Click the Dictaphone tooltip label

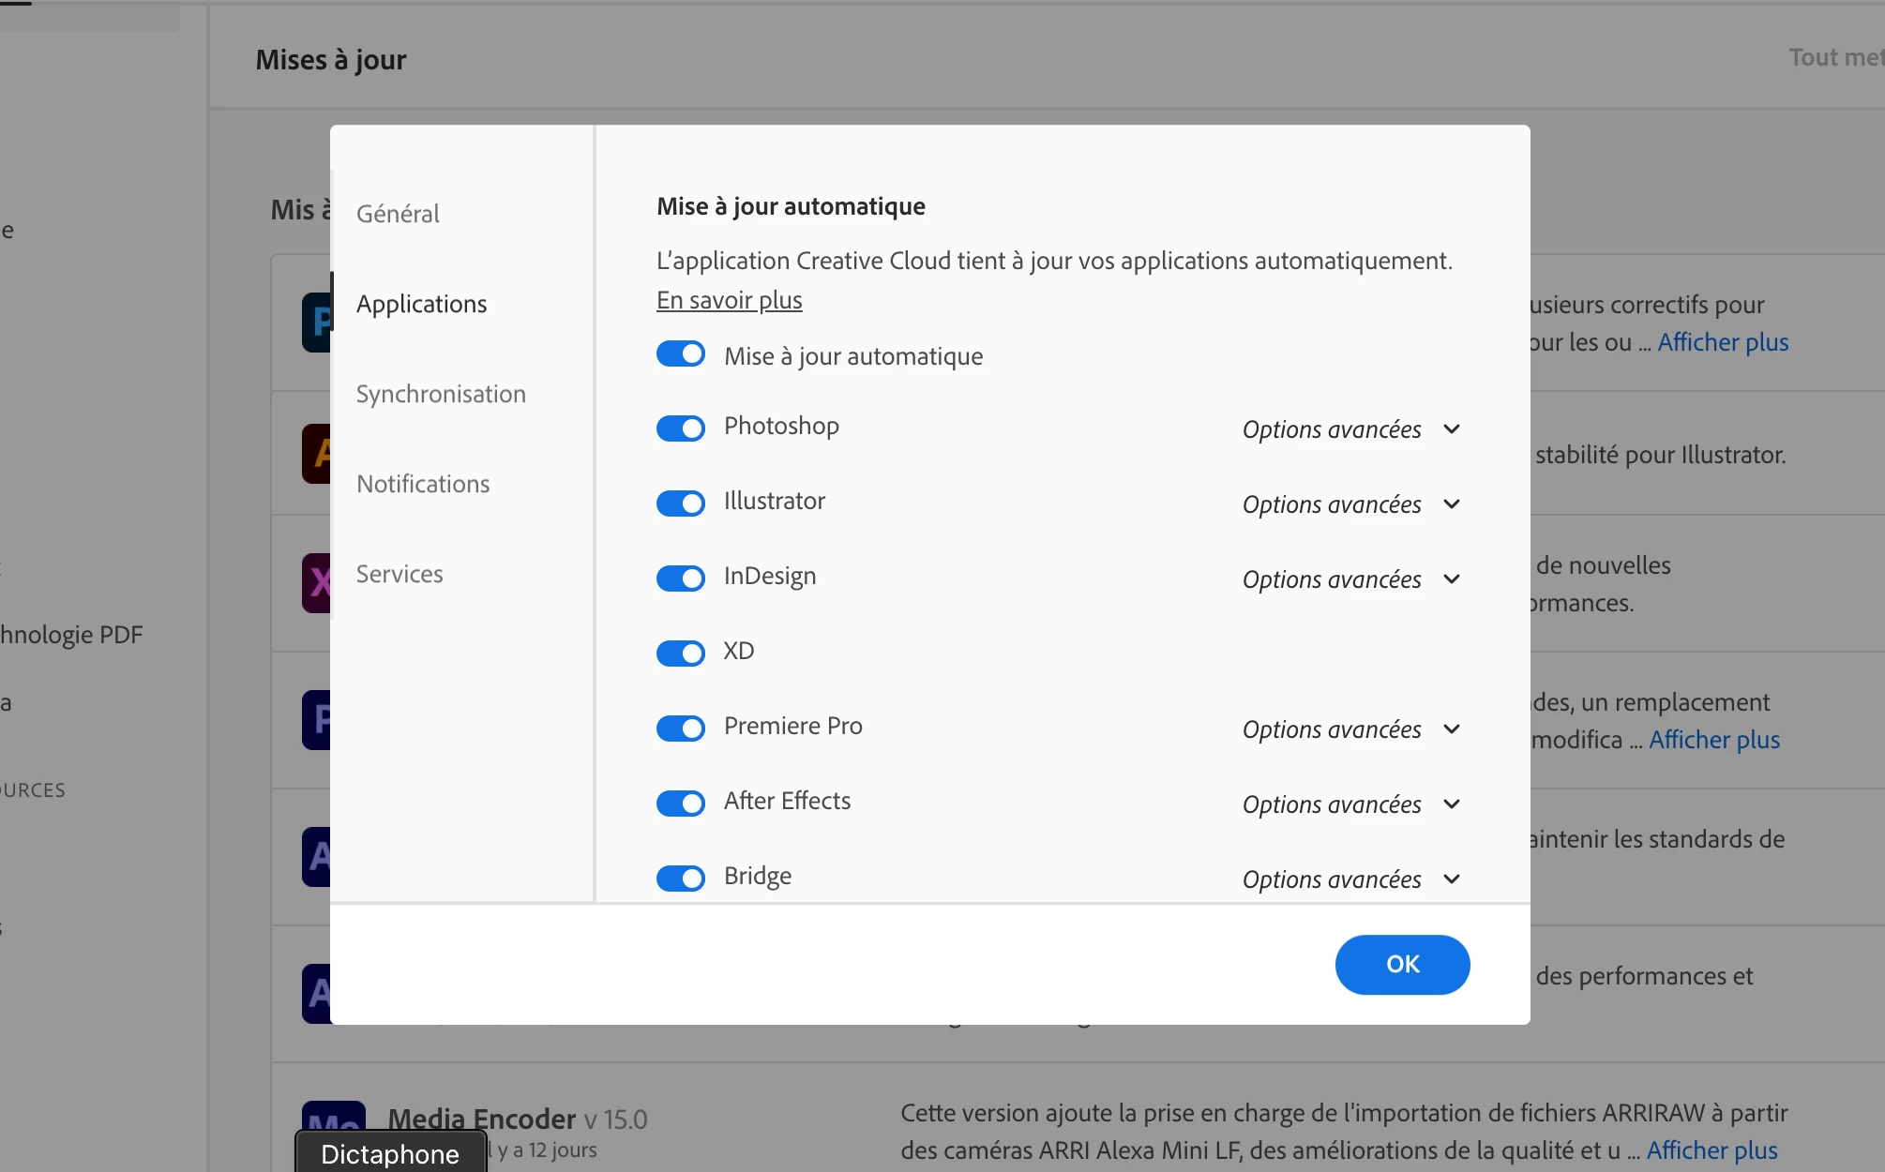click(390, 1153)
